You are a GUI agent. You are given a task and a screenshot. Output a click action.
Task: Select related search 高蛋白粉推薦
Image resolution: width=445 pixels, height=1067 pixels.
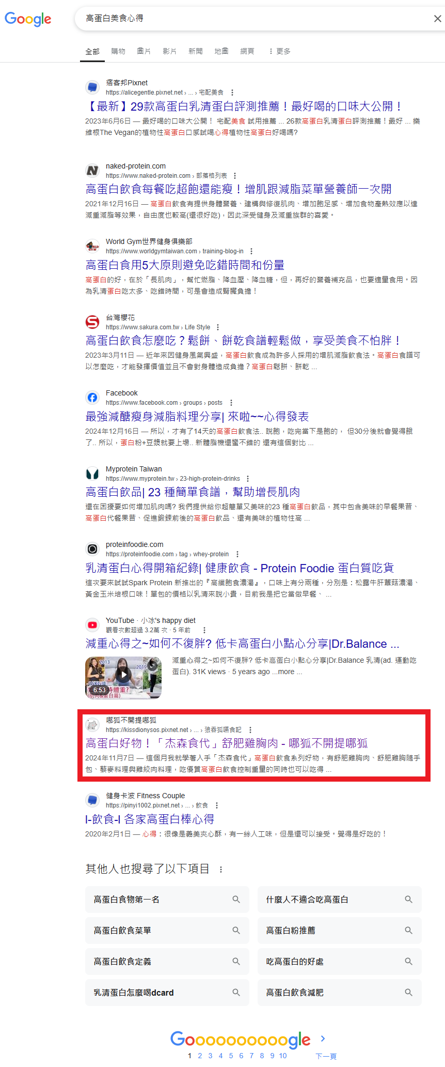click(x=340, y=931)
